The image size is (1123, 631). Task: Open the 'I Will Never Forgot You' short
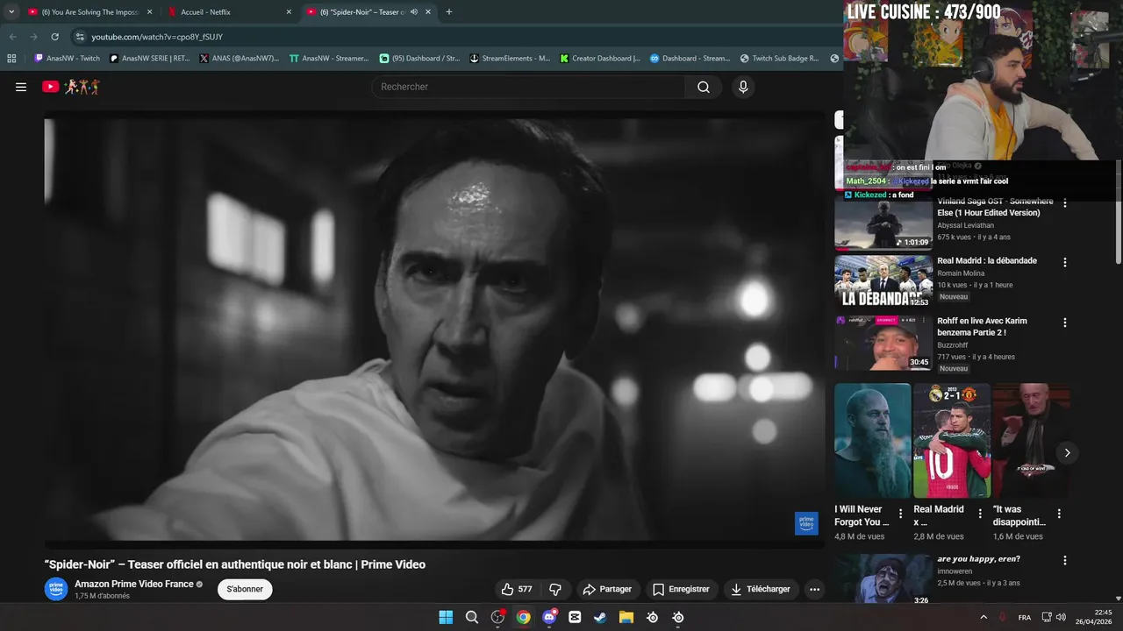coord(873,440)
